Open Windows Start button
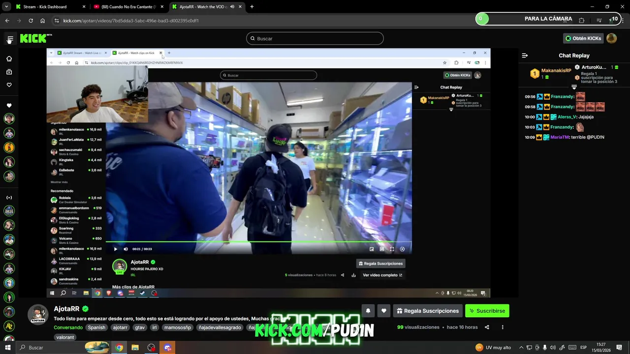The image size is (630, 354). (x=7, y=348)
